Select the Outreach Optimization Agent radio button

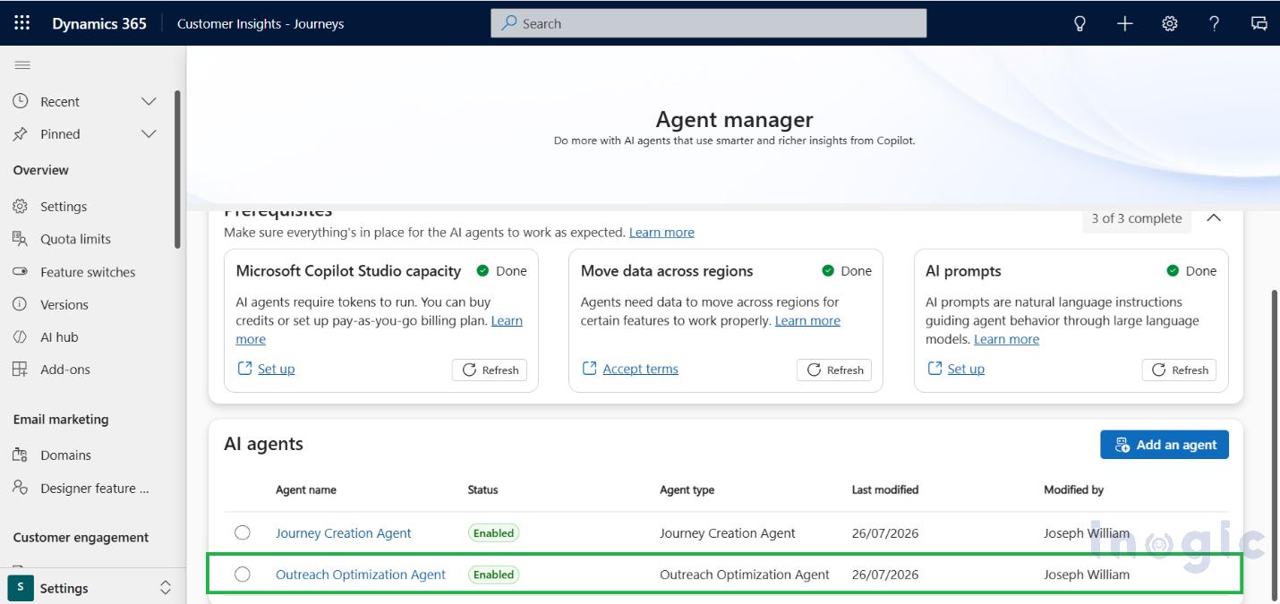coord(243,574)
